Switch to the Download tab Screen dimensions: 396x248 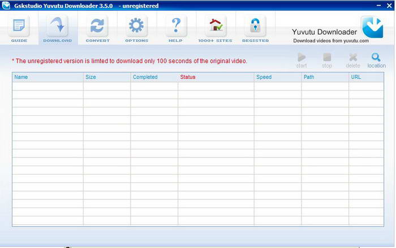point(58,29)
